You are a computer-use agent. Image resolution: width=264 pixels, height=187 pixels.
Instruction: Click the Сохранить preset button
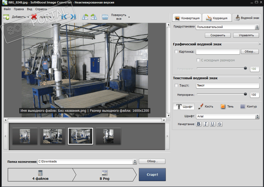click(x=218, y=35)
